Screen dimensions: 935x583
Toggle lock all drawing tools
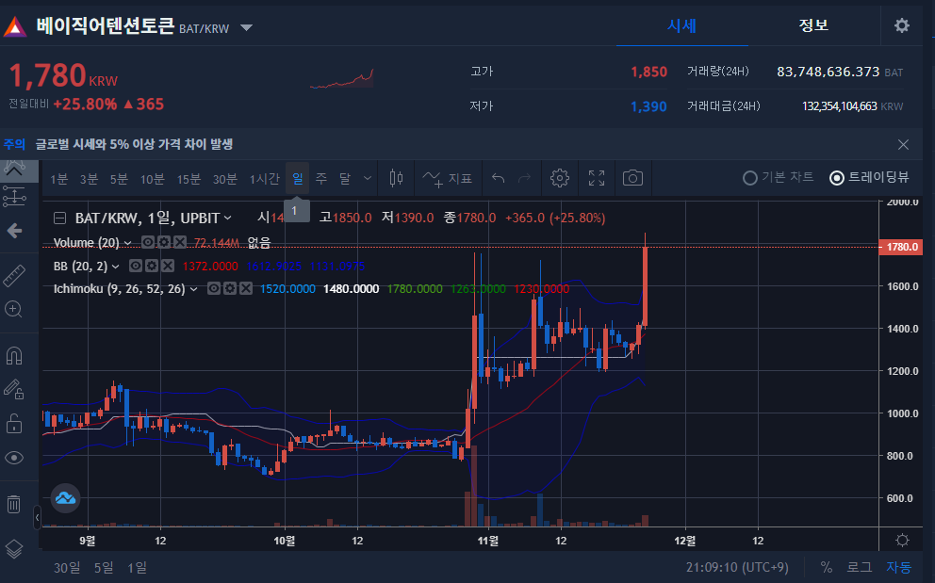14,423
